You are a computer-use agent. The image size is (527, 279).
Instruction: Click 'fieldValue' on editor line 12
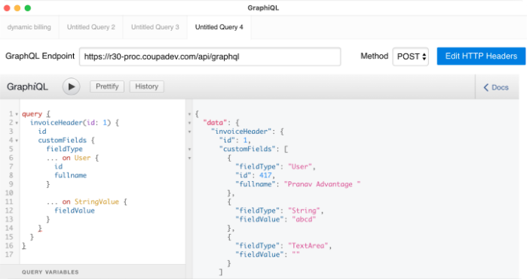[75, 211]
